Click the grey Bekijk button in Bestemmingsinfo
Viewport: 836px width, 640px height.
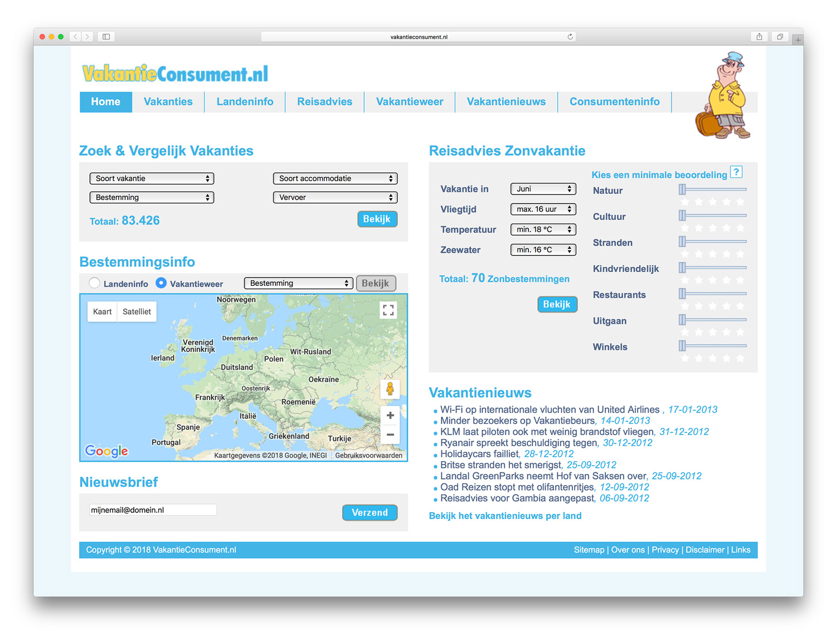[376, 283]
